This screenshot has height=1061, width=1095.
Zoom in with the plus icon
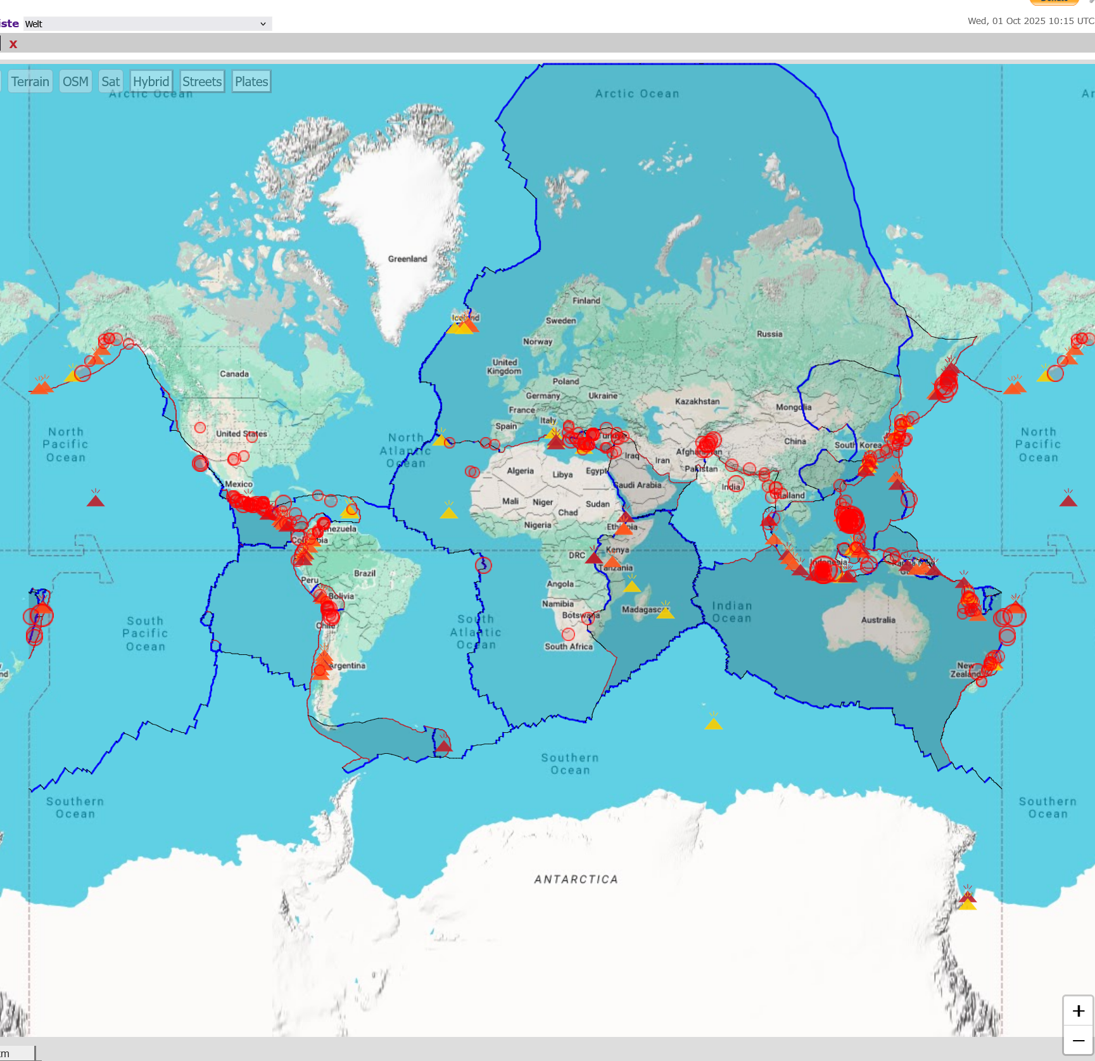[1079, 1011]
